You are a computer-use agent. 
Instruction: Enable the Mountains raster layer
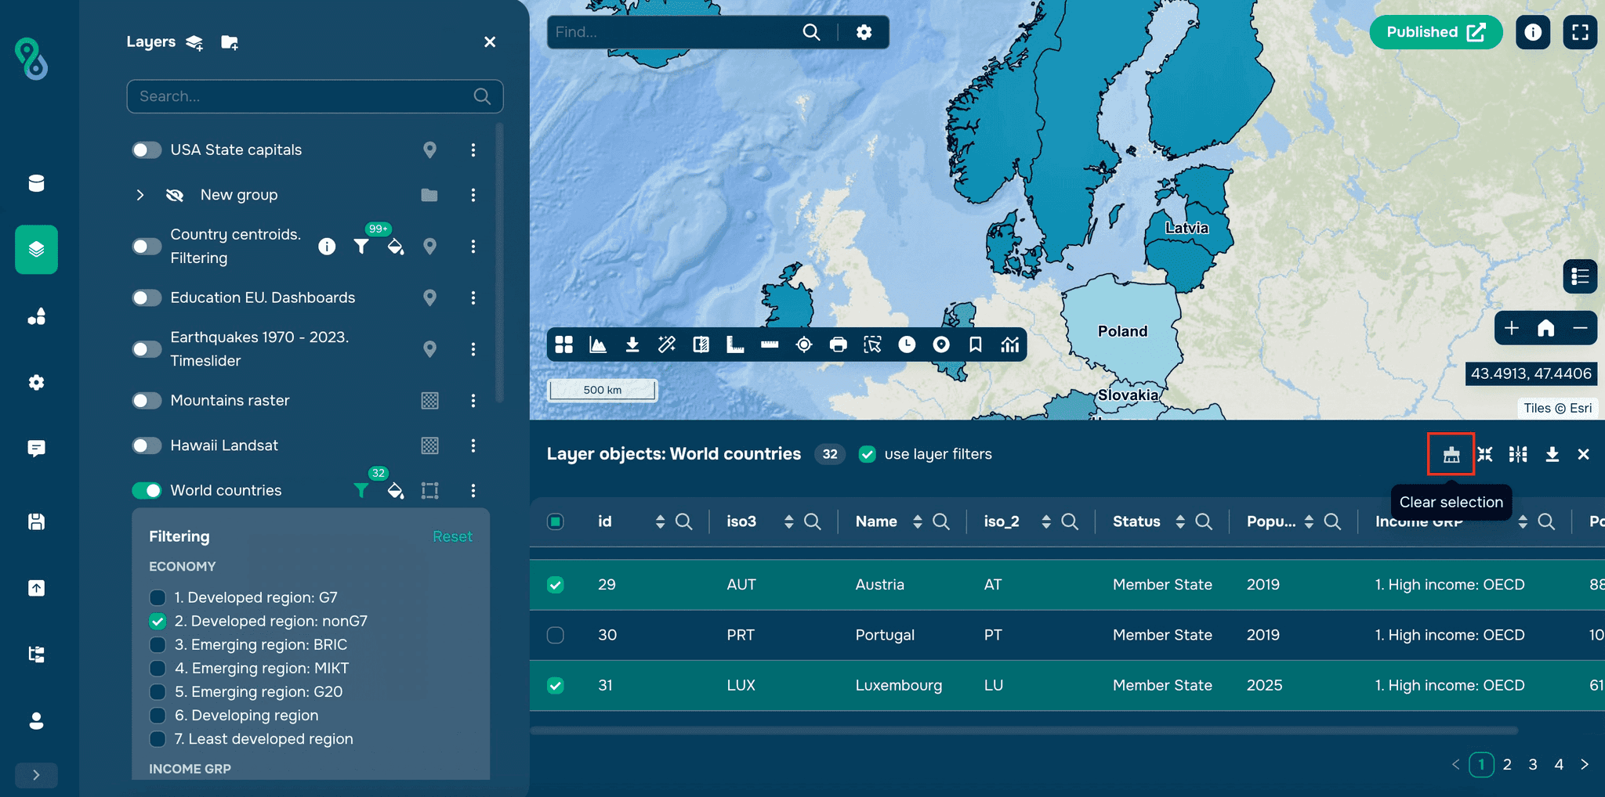(x=147, y=400)
